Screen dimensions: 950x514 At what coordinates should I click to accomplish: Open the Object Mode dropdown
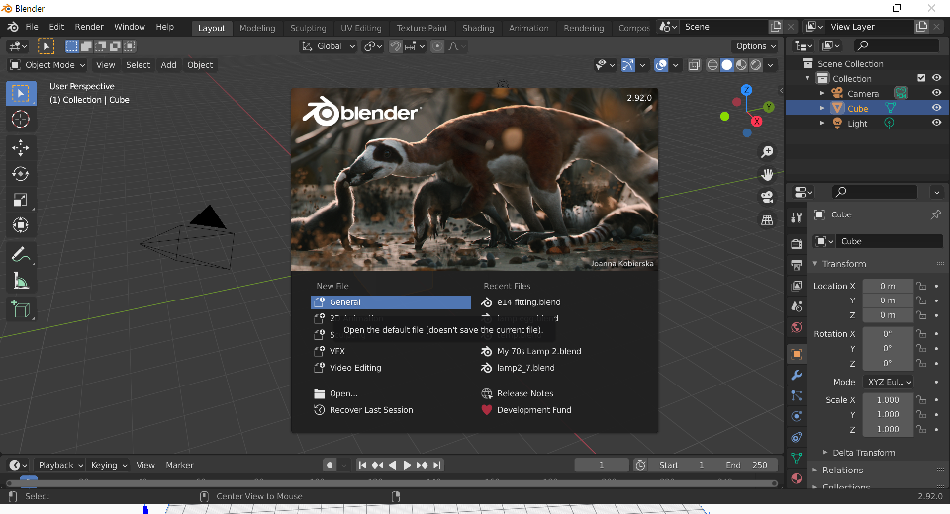[x=47, y=65]
